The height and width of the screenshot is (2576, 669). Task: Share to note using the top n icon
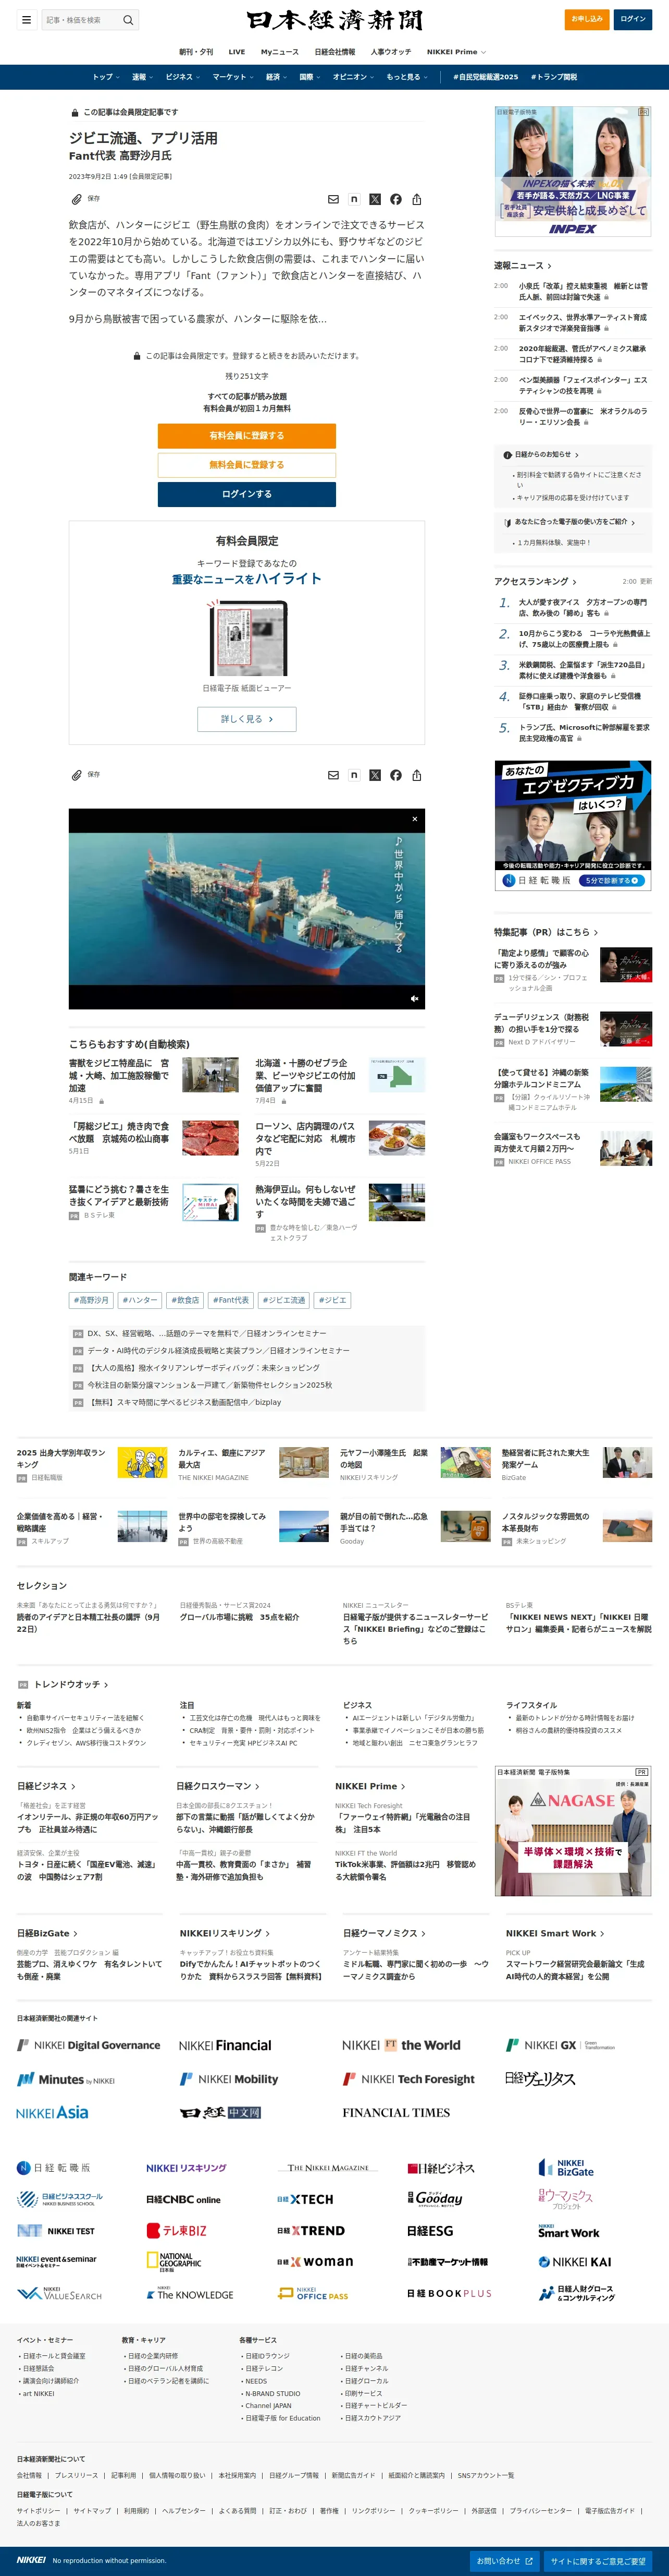click(353, 200)
